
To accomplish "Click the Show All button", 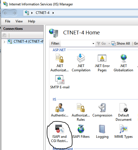I will 121,43.
